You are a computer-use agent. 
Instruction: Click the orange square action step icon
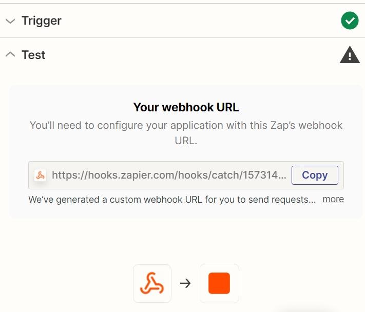219,283
